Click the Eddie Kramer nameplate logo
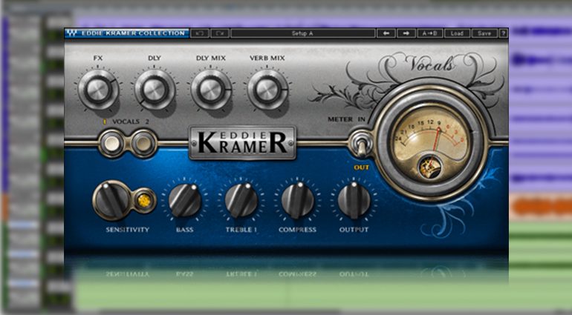 (243, 143)
